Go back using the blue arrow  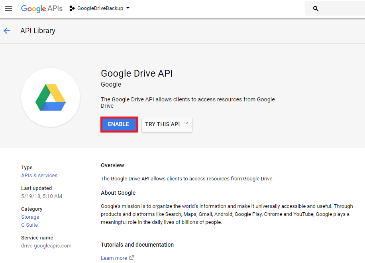click(x=7, y=31)
